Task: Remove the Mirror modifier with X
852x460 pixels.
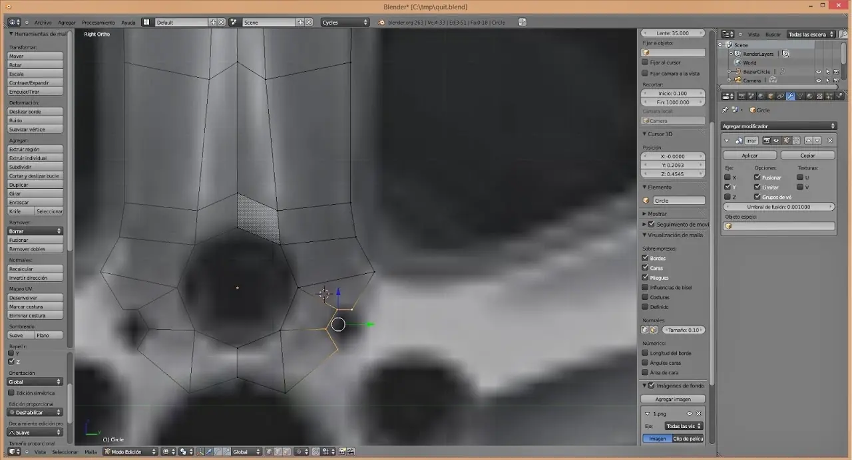Action: (x=830, y=140)
